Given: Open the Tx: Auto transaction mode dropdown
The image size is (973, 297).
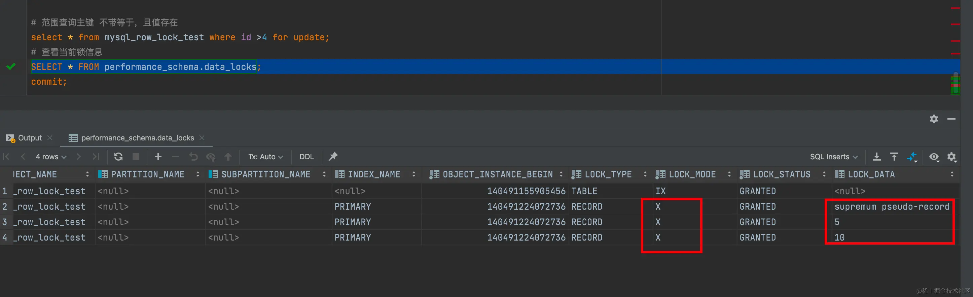Looking at the screenshot, I should [265, 157].
